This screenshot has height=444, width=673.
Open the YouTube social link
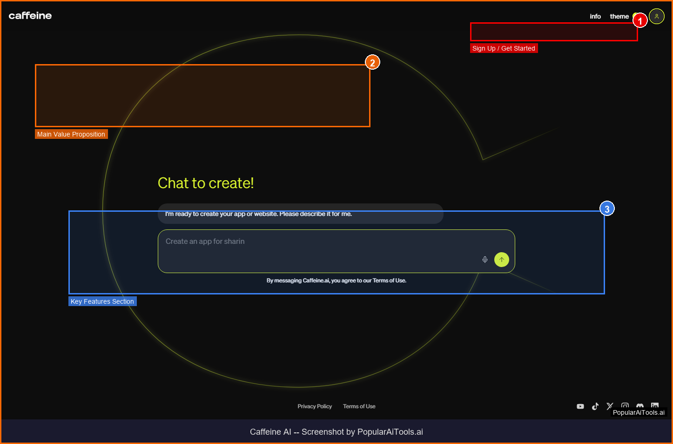coord(580,406)
